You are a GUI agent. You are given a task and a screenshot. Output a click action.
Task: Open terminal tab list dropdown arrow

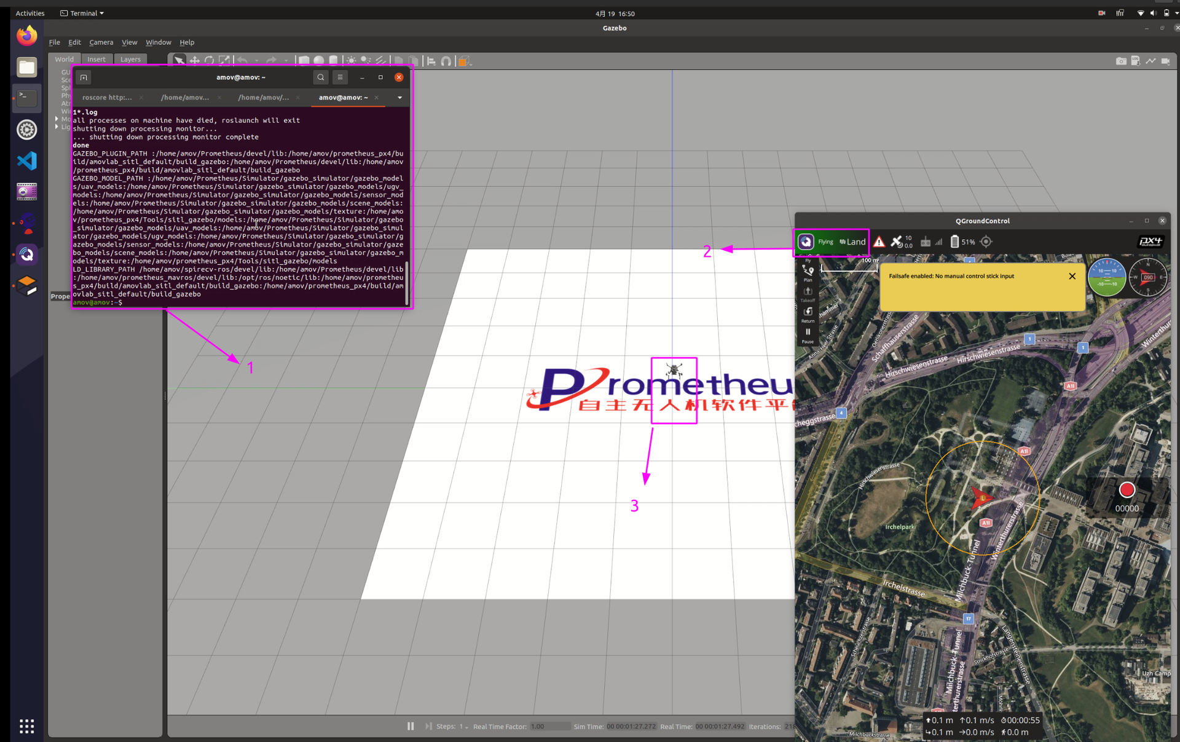399,97
